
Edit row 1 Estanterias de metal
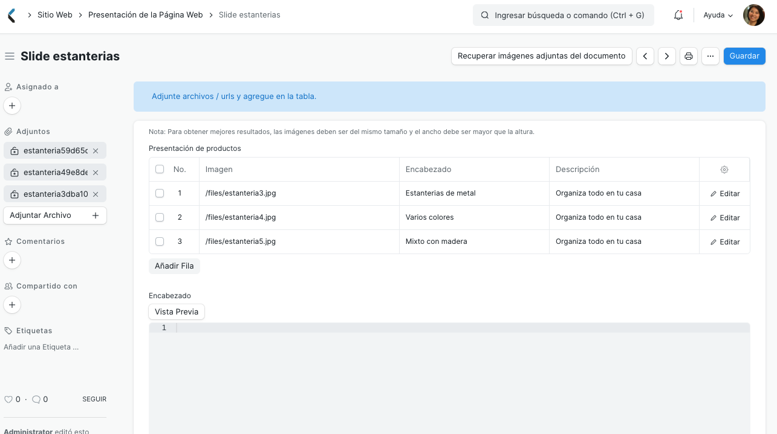[725, 194]
